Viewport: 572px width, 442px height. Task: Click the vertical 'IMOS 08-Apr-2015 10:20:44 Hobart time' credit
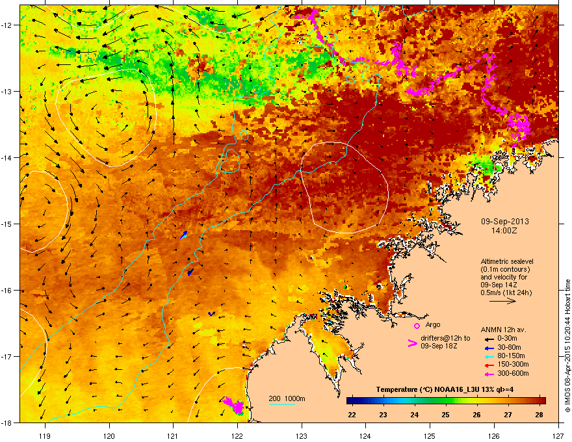coord(567,346)
